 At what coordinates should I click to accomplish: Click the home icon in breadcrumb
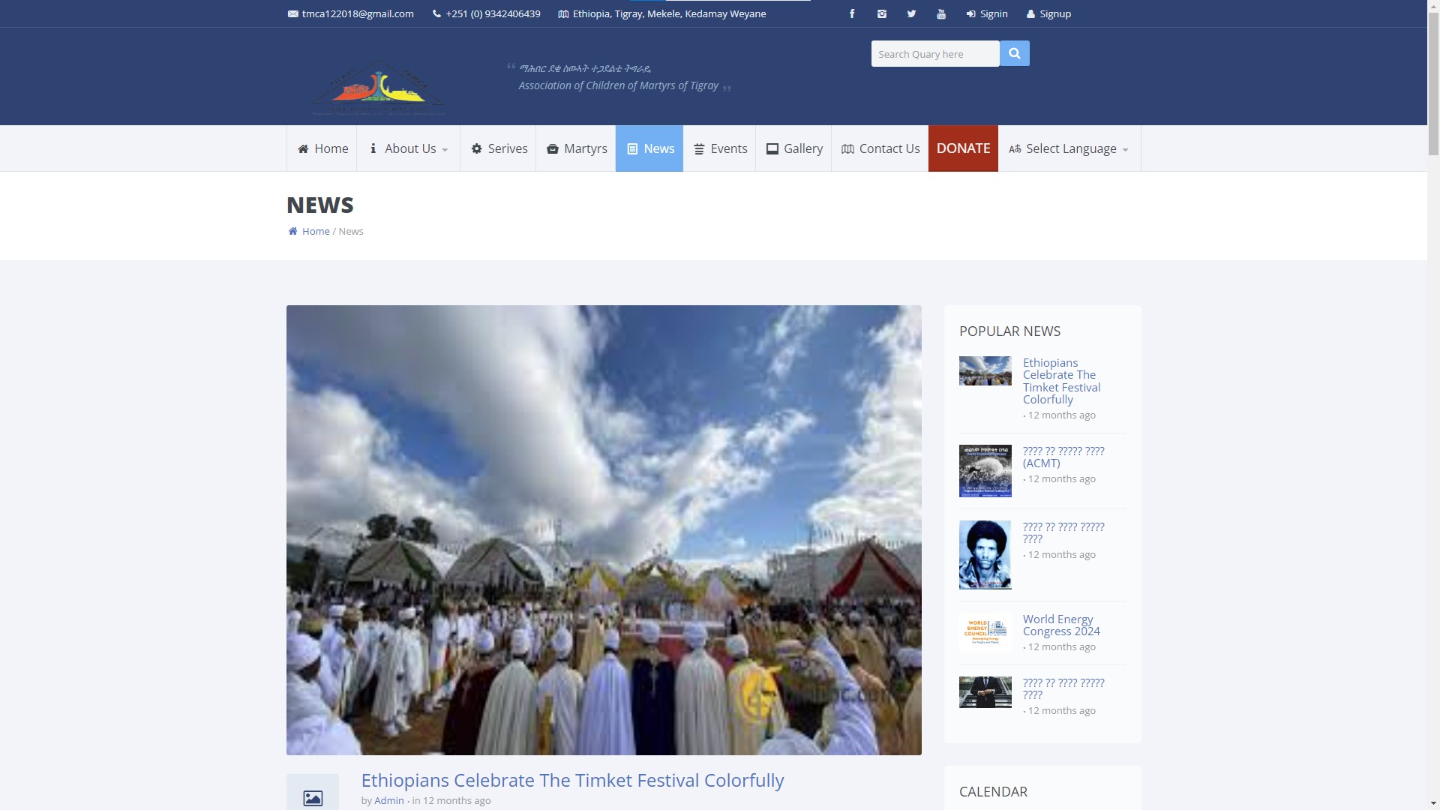coord(292,231)
